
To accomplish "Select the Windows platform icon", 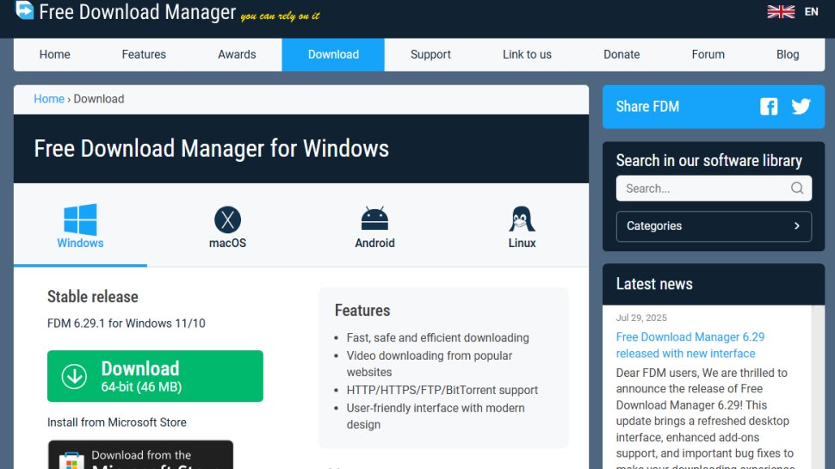I will [x=80, y=219].
